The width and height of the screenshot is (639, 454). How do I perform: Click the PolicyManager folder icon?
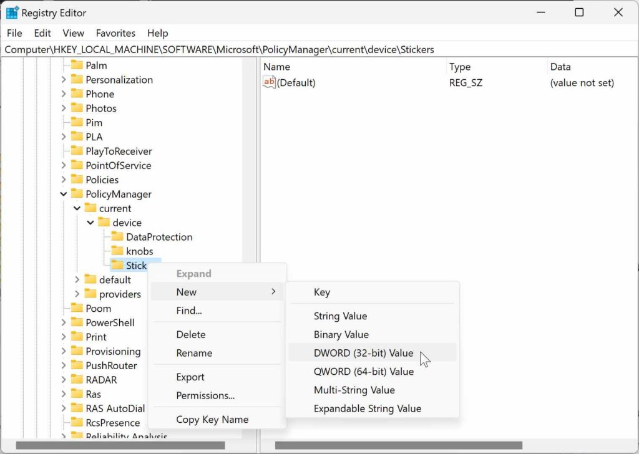tap(77, 193)
